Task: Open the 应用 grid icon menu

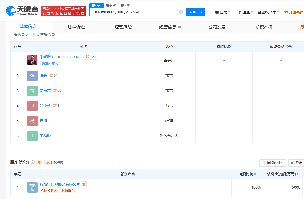Action: [x=217, y=12]
